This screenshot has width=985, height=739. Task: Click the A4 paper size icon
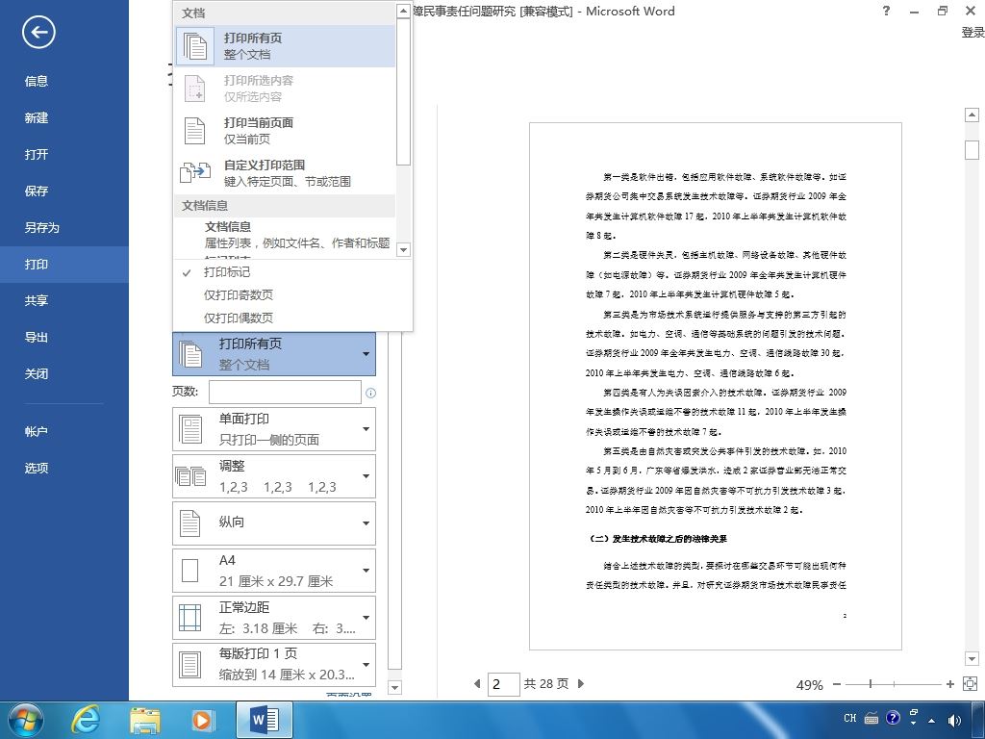189,571
